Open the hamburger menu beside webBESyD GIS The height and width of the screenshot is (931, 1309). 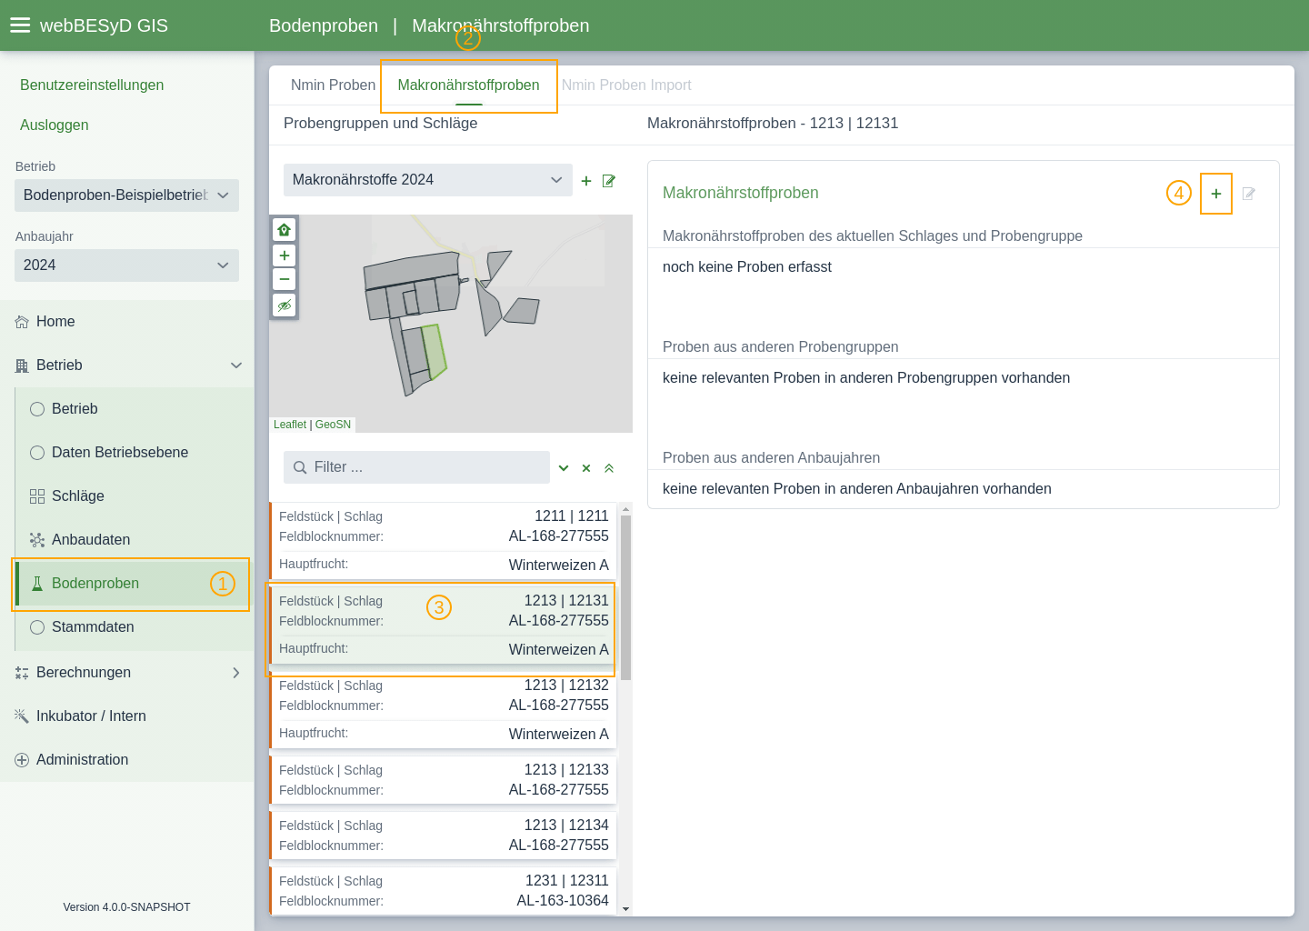point(20,25)
